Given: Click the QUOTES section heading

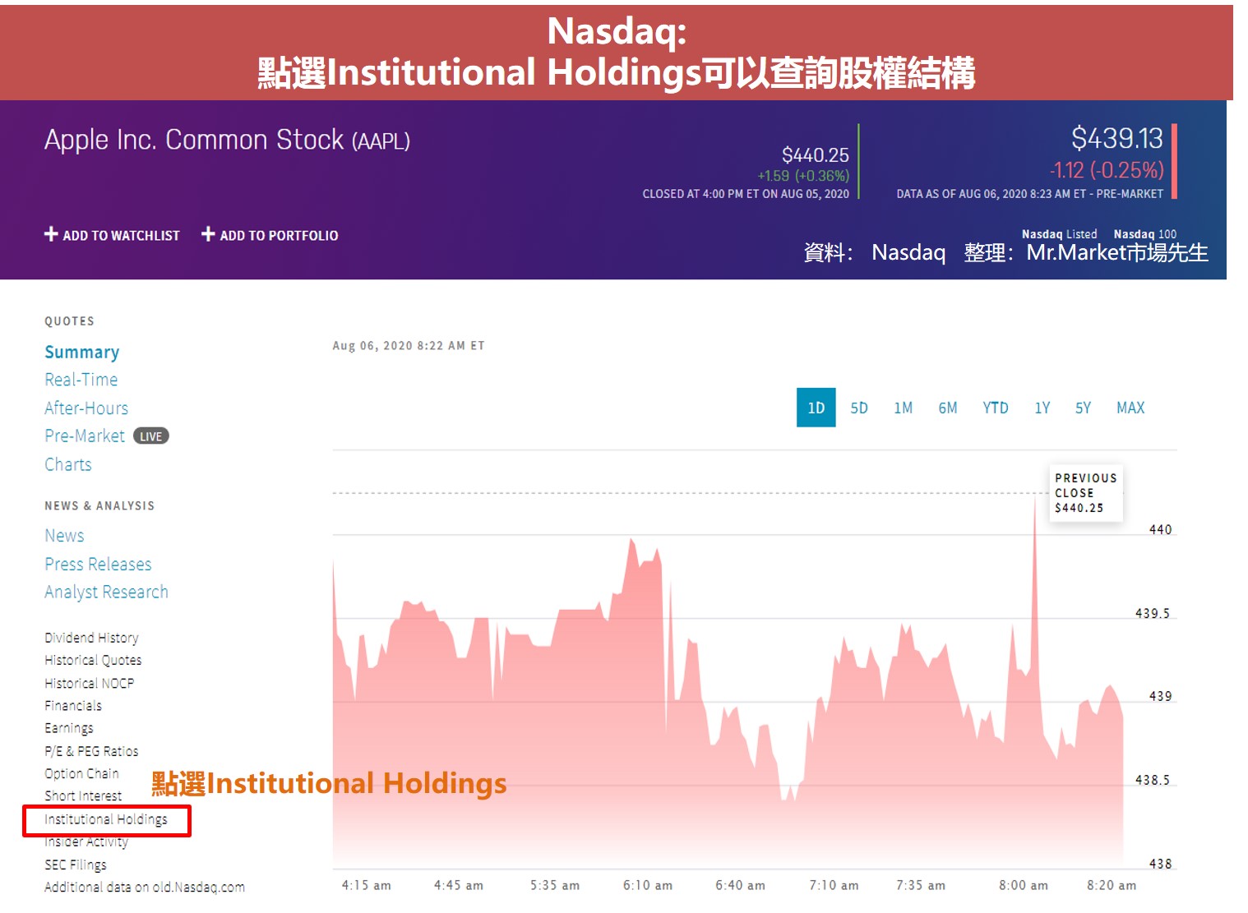Looking at the screenshot, I should pyautogui.click(x=70, y=321).
